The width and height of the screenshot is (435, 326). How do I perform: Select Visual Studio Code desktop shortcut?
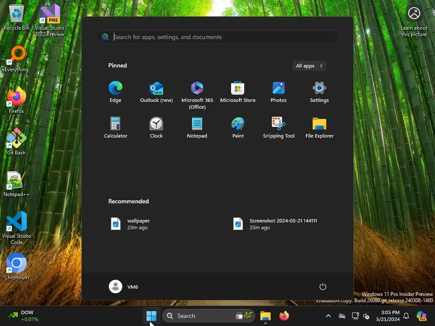click(x=17, y=228)
